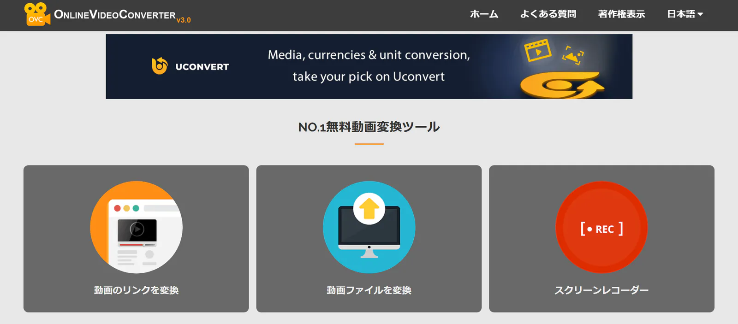This screenshot has width=738, height=324.
Task: Select the 動画ファイルを変換 label
Action: [369, 290]
